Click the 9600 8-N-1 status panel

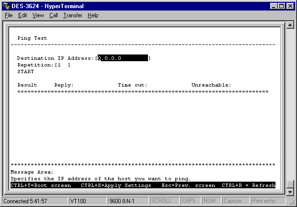tap(127, 201)
